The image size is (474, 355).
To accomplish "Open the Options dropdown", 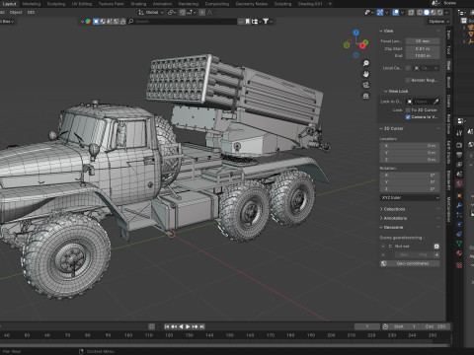I will [438, 22].
